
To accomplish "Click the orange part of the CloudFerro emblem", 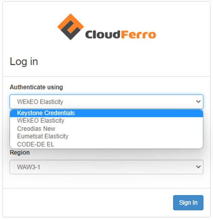I will [x=65, y=21].
